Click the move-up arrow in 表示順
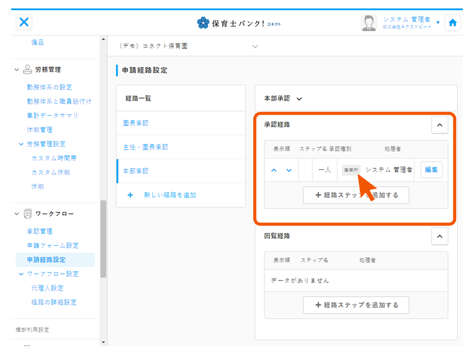474x355 pixels. coord(274,170)
